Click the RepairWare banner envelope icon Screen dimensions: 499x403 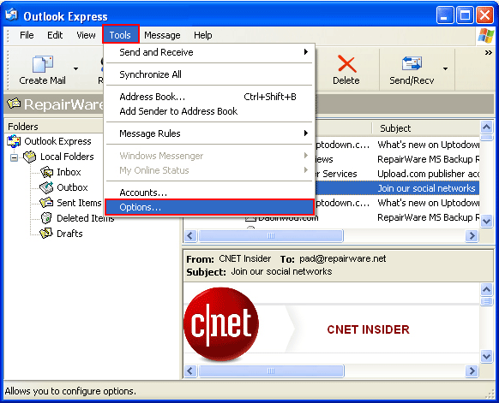(14, 104)
